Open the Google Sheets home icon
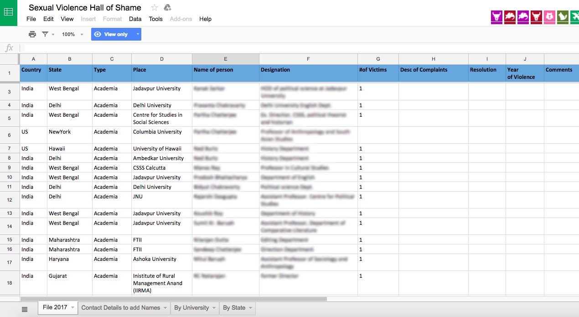 click(9, 13)
